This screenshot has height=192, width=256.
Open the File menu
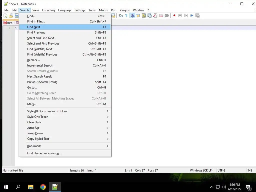(6, 10)
